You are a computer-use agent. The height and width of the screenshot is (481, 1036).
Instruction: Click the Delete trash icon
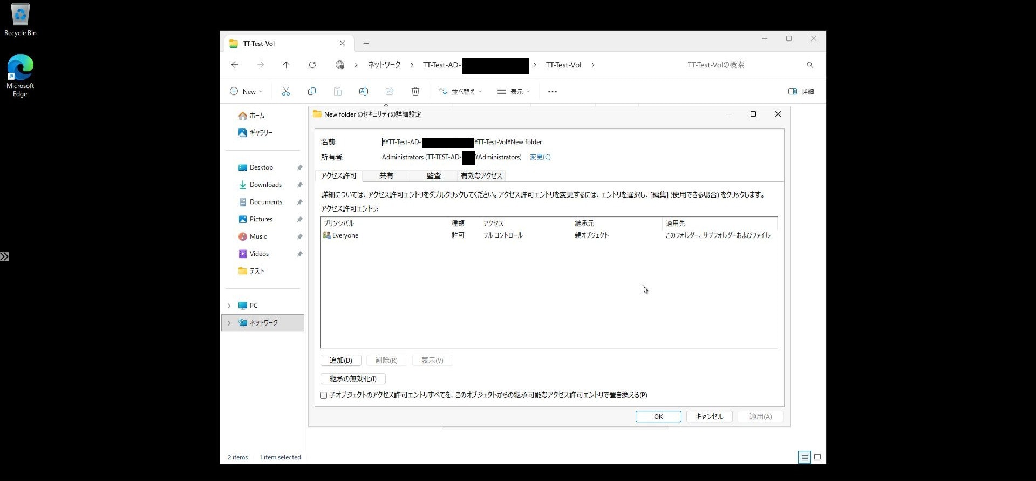click(x=415, y=91)
